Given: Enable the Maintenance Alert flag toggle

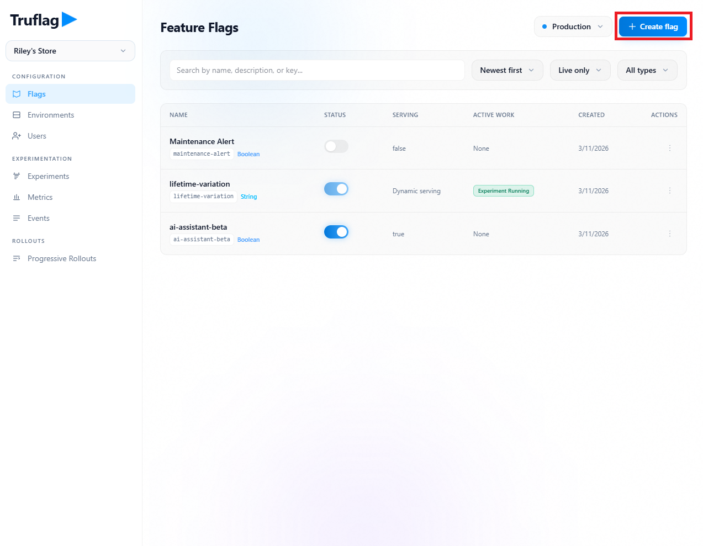Looking at the screenshot, I should [x=336, y=146].
